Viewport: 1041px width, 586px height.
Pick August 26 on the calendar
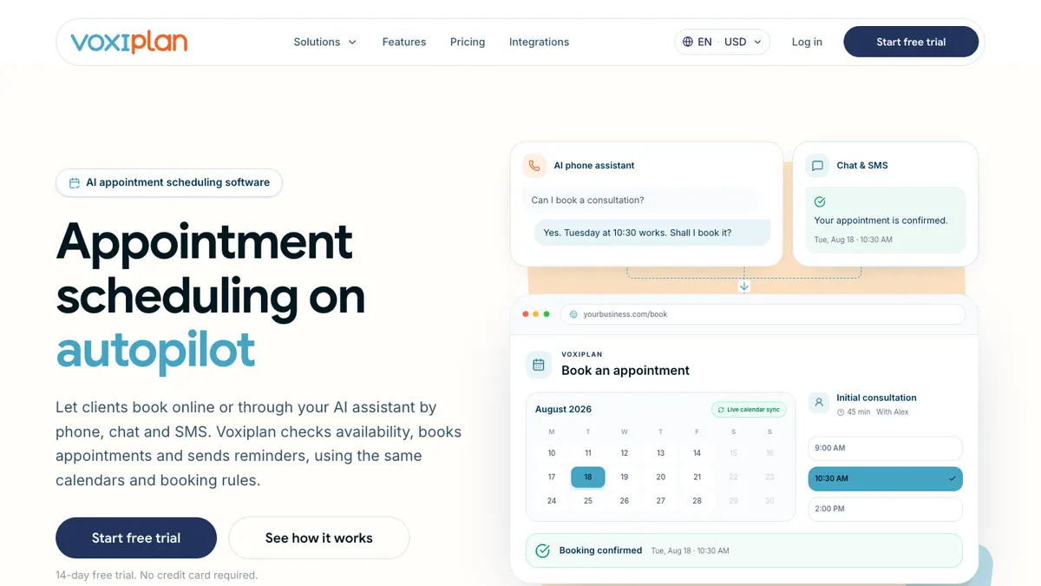pyautogui.click(x=625, y=501)
